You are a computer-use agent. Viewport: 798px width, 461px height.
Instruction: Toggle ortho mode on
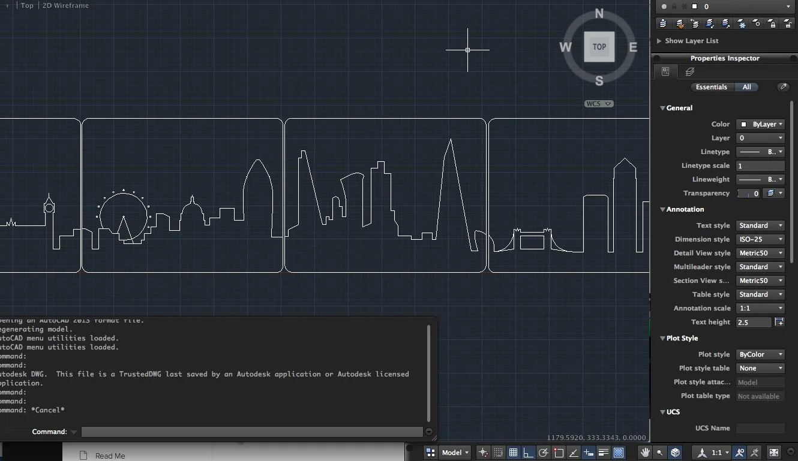527,453
